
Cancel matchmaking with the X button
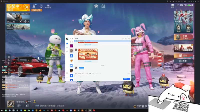27,7
